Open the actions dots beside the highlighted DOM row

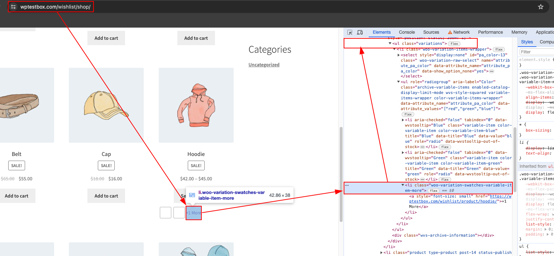(347, 185)
